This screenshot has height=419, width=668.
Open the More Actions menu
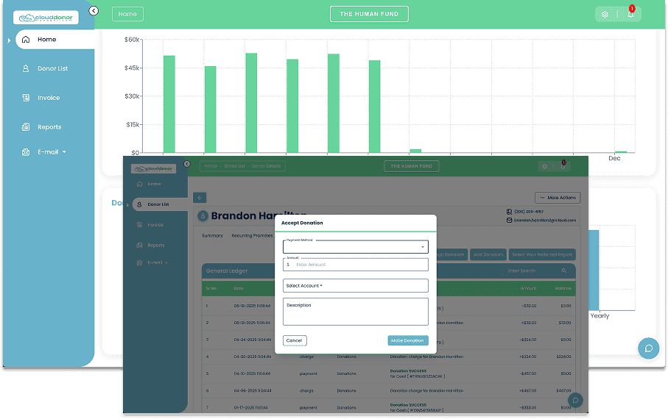[558, 198]
